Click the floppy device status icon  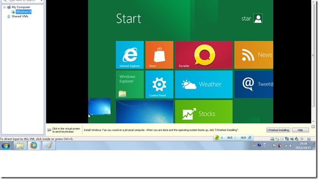282,139
